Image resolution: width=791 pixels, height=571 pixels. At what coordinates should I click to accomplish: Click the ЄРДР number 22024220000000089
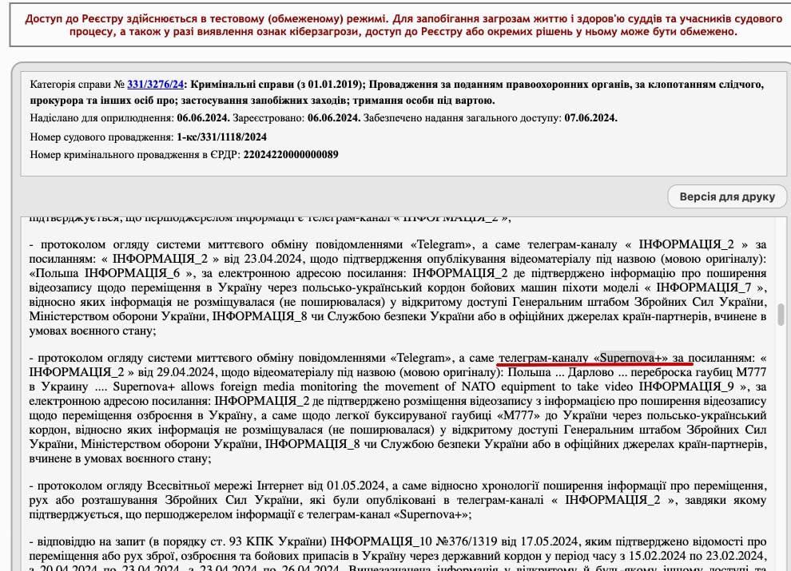(x=290, y=154)
